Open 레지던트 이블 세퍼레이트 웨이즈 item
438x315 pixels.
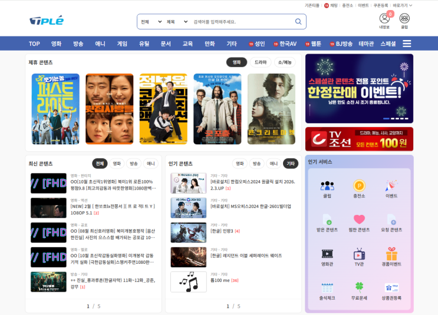click(246, 256)
